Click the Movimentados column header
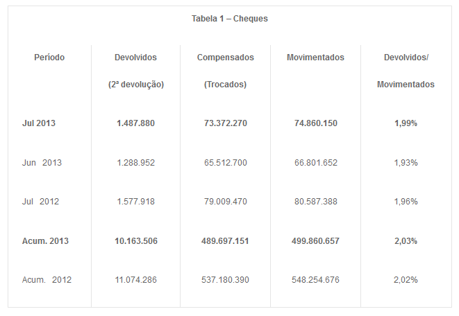This screenshot has width=459, height=316. [x=315, y=58]
